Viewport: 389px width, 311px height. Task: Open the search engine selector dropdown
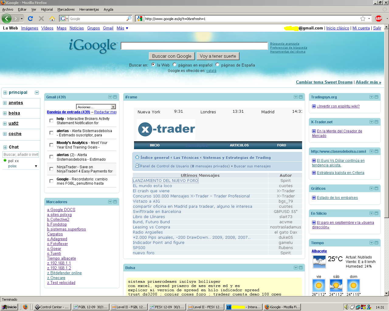tap(64, 19)
